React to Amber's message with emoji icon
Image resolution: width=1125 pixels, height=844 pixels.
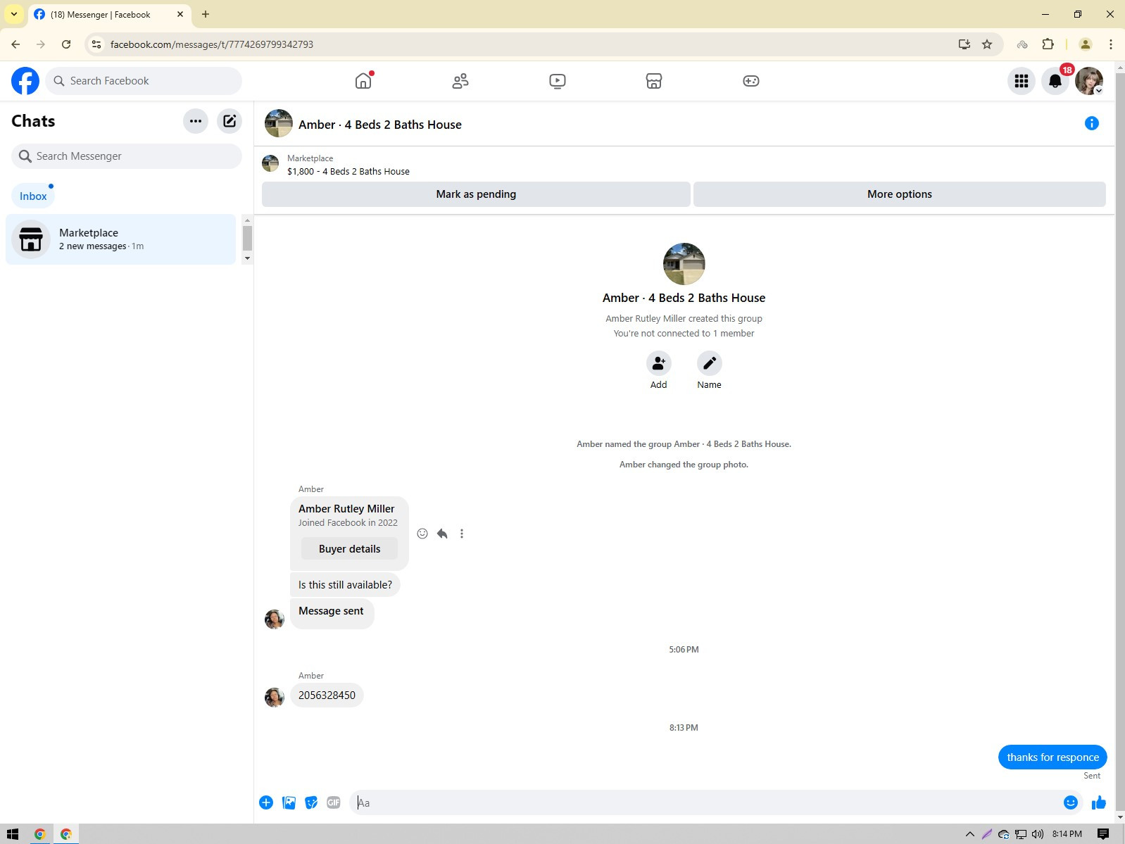(x=422, y=534)
